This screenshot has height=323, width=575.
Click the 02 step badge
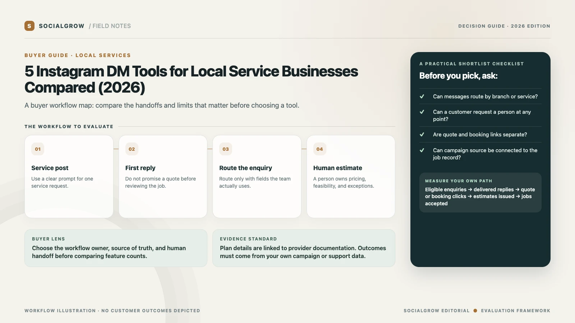click(x=132, y=149)
